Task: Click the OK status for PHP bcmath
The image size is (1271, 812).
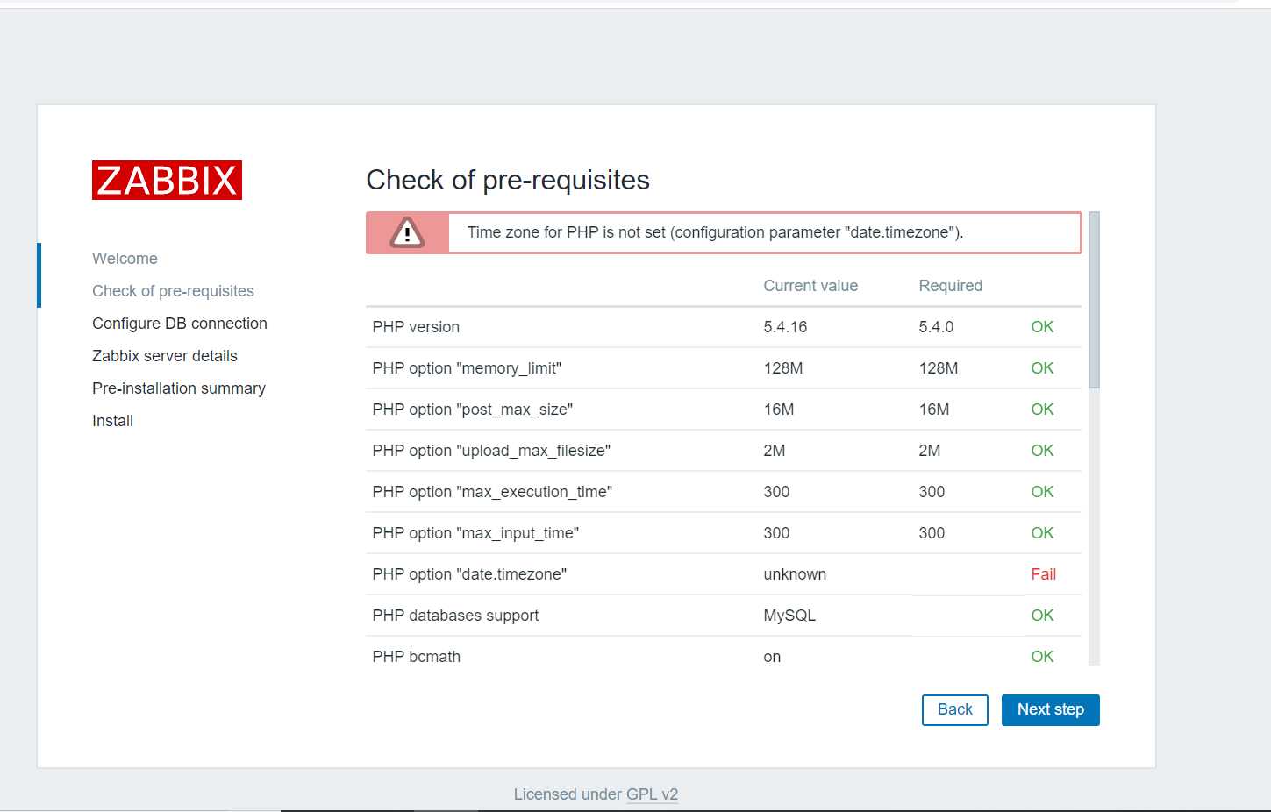Action: pos(1042,657)
